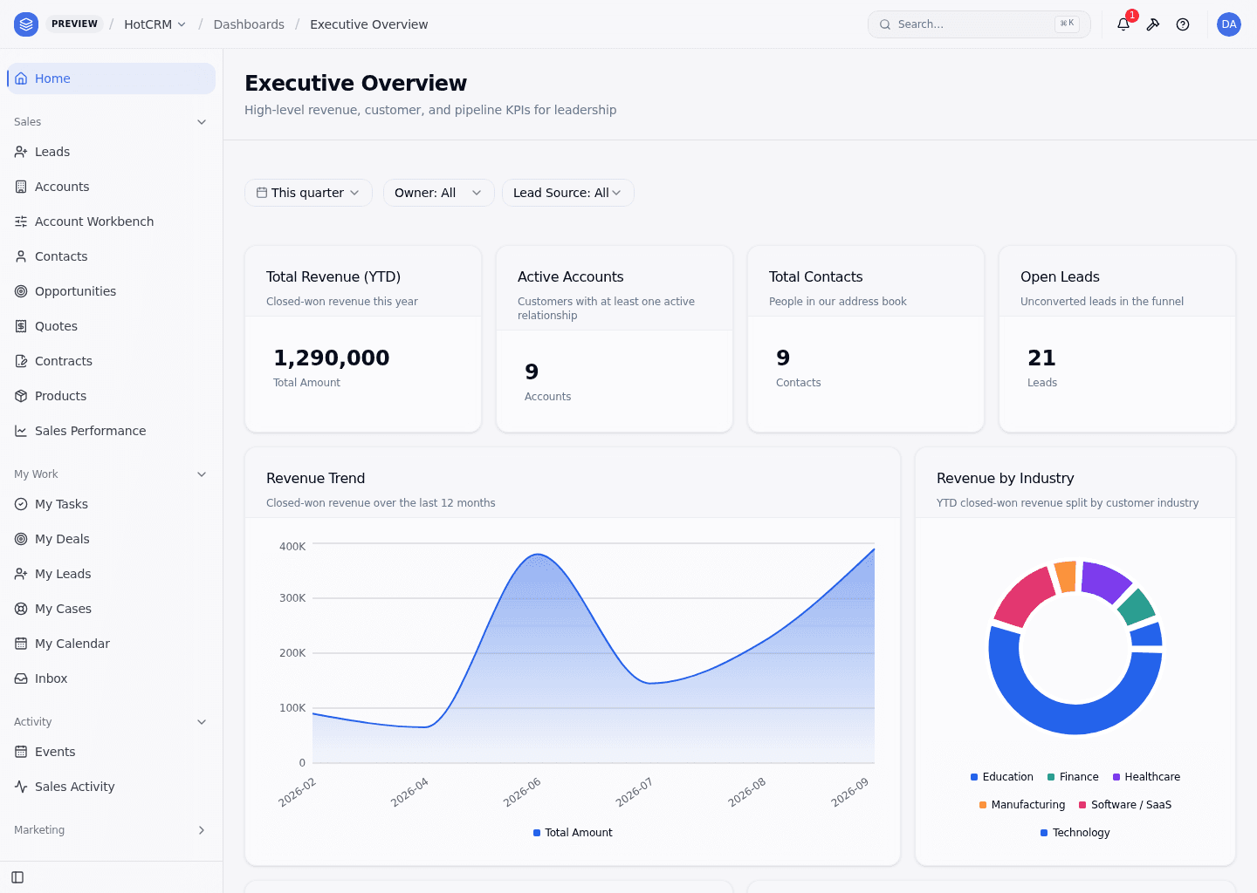Click the My Cases lifebuoy icon
Viewport: 1257px width, 893px height.
pos(21,609)
